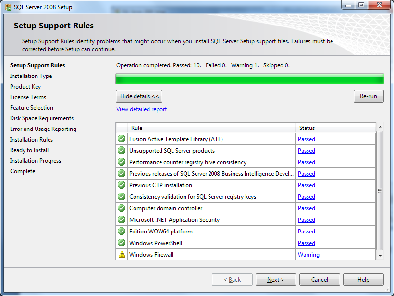Click Computer domain controller rule text
The width and height of the screenshot is (394, 296).
tap(166, 208)
